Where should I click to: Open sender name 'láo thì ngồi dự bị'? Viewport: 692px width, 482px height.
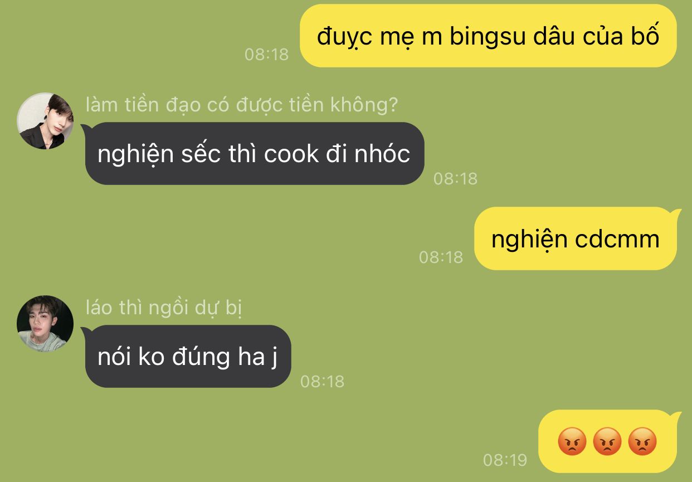(164, 308)
